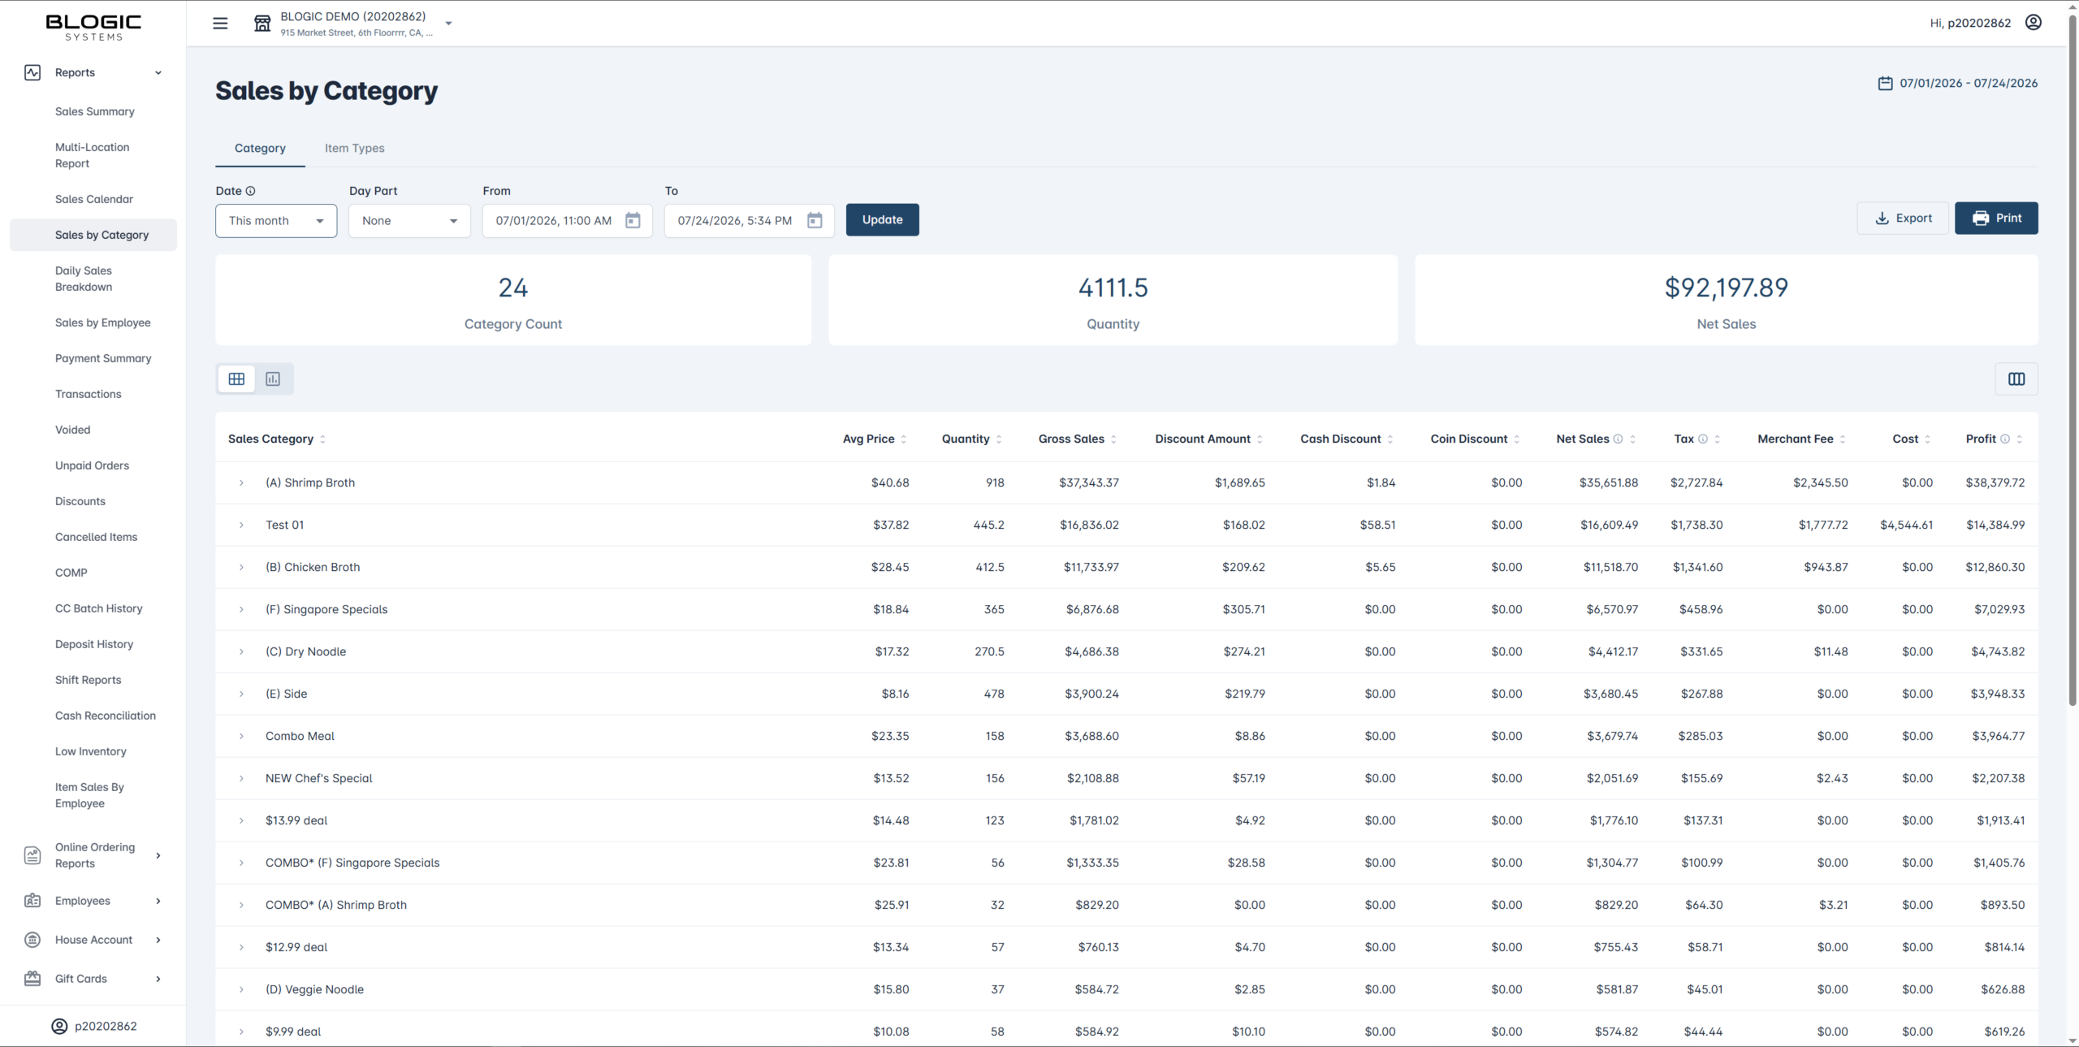Click the Tax info icon
This screenshot has height=1047, width=2079.
[1703, 439]
